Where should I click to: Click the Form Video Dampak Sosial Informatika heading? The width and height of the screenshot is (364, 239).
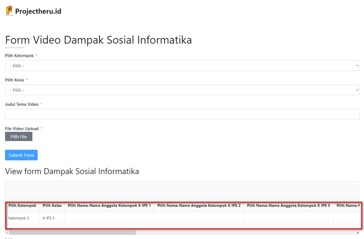click(98, 40)
